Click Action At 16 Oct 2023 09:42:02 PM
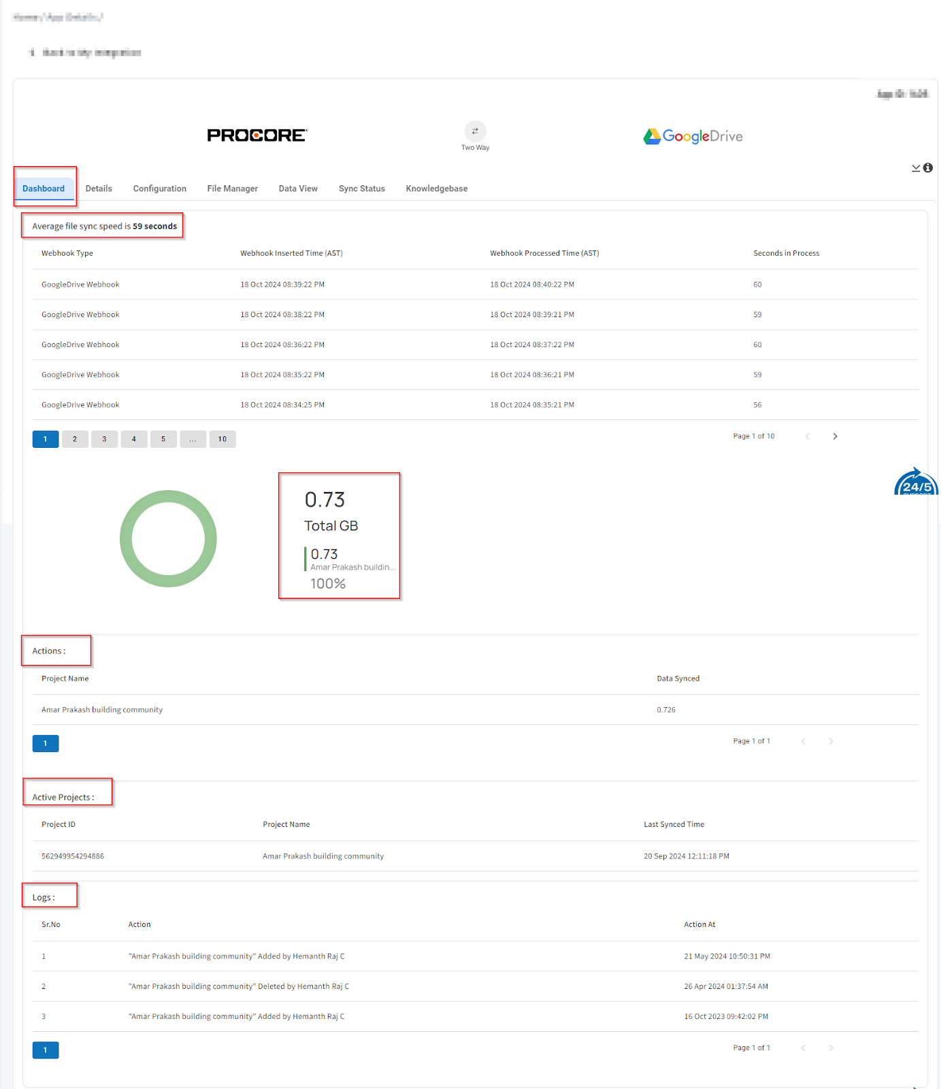Image resolution: width=941 pixels, height=1089 pixels. pos(726,1016)
